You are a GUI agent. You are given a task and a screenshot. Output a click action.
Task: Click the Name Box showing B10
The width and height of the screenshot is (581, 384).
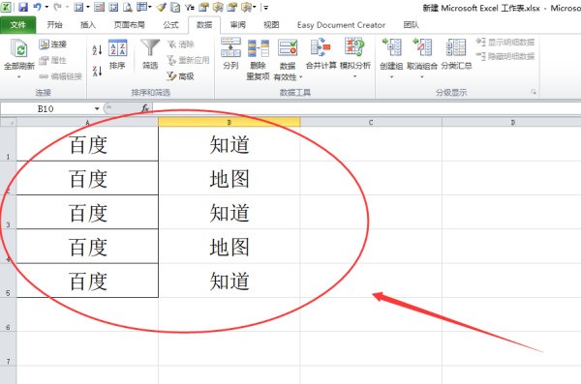pos(46,109)
